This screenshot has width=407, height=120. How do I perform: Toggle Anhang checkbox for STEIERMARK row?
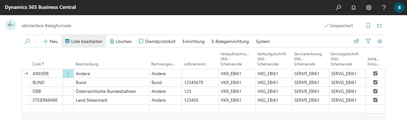(x=375, y=100)
